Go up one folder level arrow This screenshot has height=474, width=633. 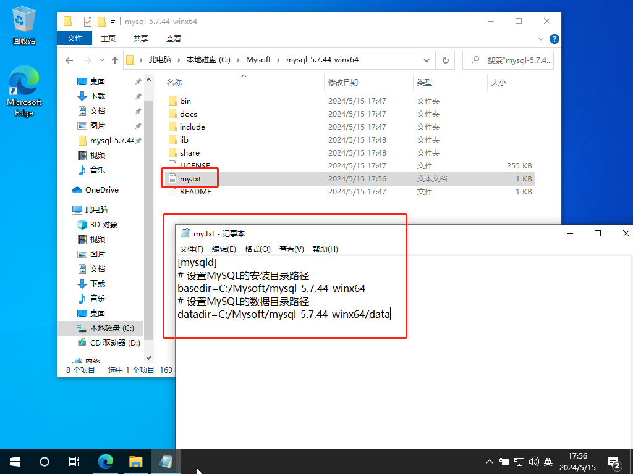point(115,60)
